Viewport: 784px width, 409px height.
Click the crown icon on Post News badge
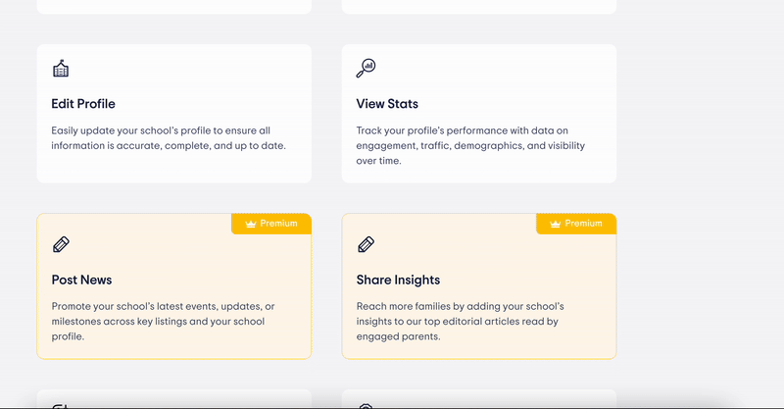click(250, 224)
